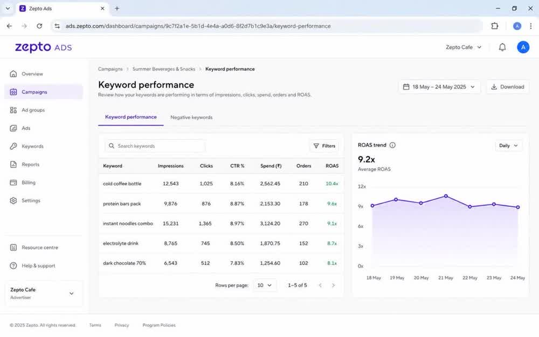Open the Chrome profile icon
539x337 pixels.
[517, 26]
